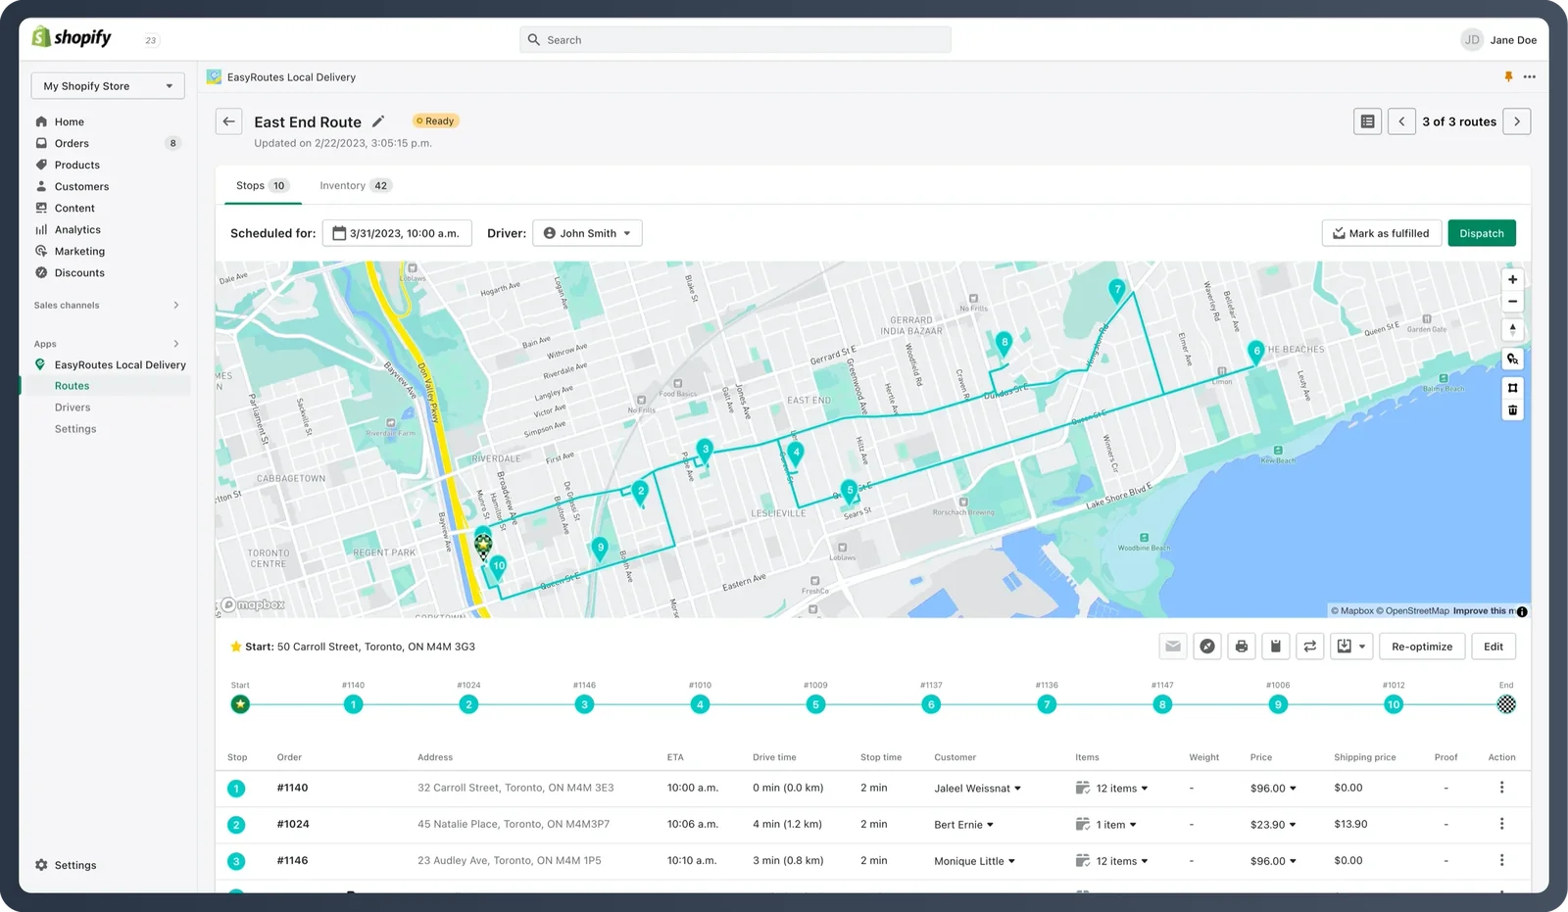Open the route list view icon
Image resolution: width=1568 pixels, height=912 pixels.
tap(1367, 121)
